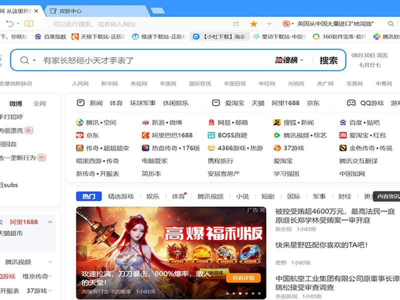
Task: Click the 新浪•微博 site icon link
Action: tap(162, 122)
